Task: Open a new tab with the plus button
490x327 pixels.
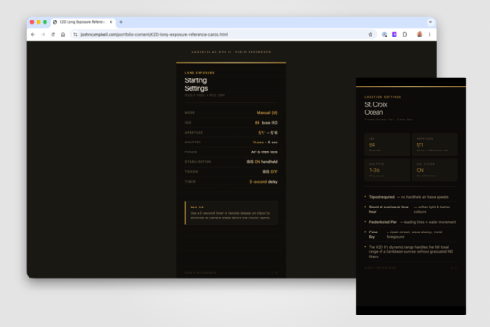Action: [121, 22]
